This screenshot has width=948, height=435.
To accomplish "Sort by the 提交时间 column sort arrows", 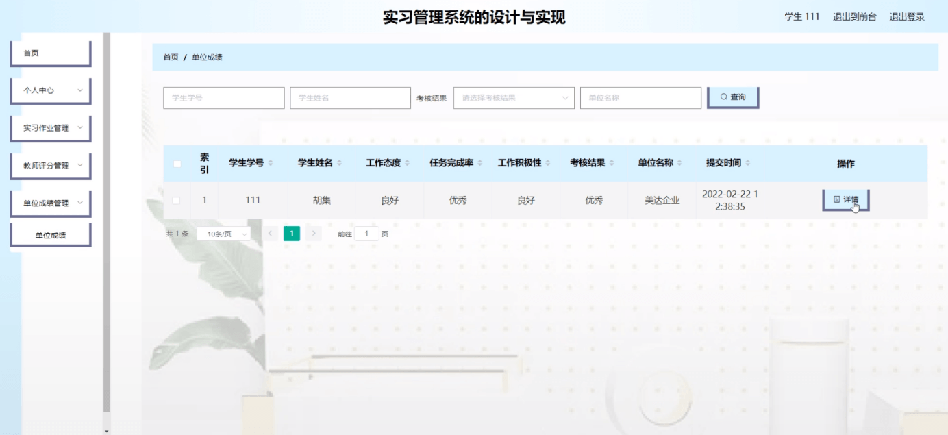I will point(748,163).
